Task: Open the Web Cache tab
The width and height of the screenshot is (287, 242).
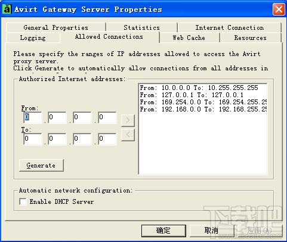Action: [x=189, y=38]
